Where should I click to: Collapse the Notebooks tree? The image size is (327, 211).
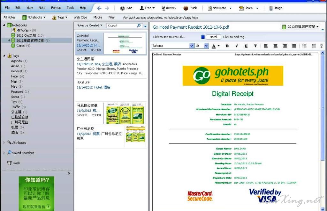[4, 25]
